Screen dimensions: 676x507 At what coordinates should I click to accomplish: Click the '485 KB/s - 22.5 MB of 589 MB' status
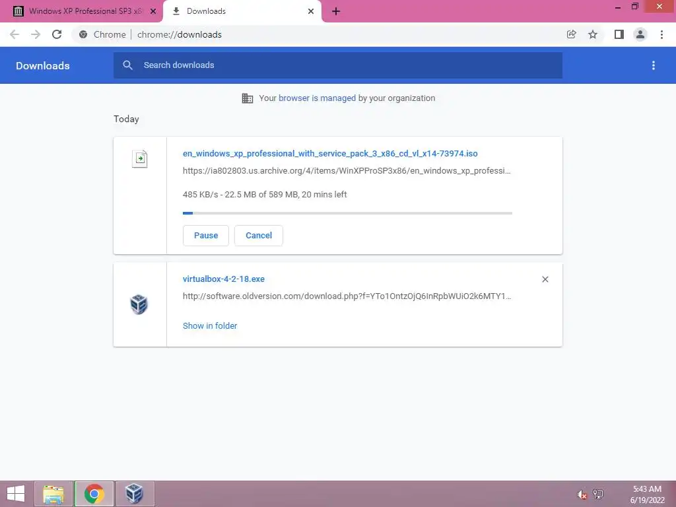(x=265, y=195)
